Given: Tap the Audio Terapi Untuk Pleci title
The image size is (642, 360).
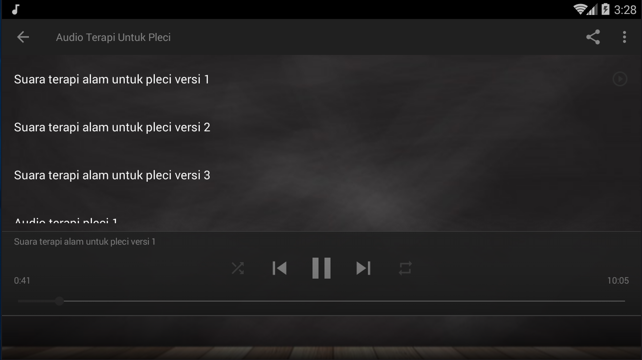Looking at the screenshot, I should point(113,37).
